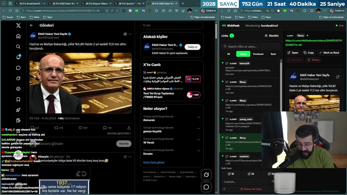Click the X logo in sidebar
Screen dimensions: 347x195
tap(18, 25)
